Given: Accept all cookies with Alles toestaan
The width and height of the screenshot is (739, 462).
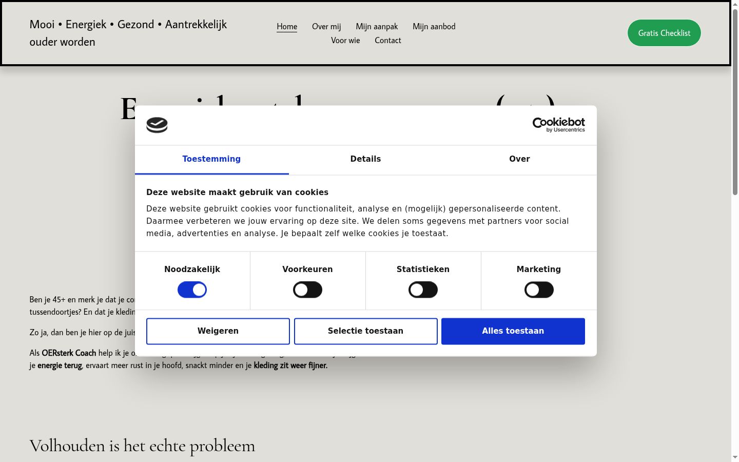Looking at the screenshot, I should pos(513,331).
